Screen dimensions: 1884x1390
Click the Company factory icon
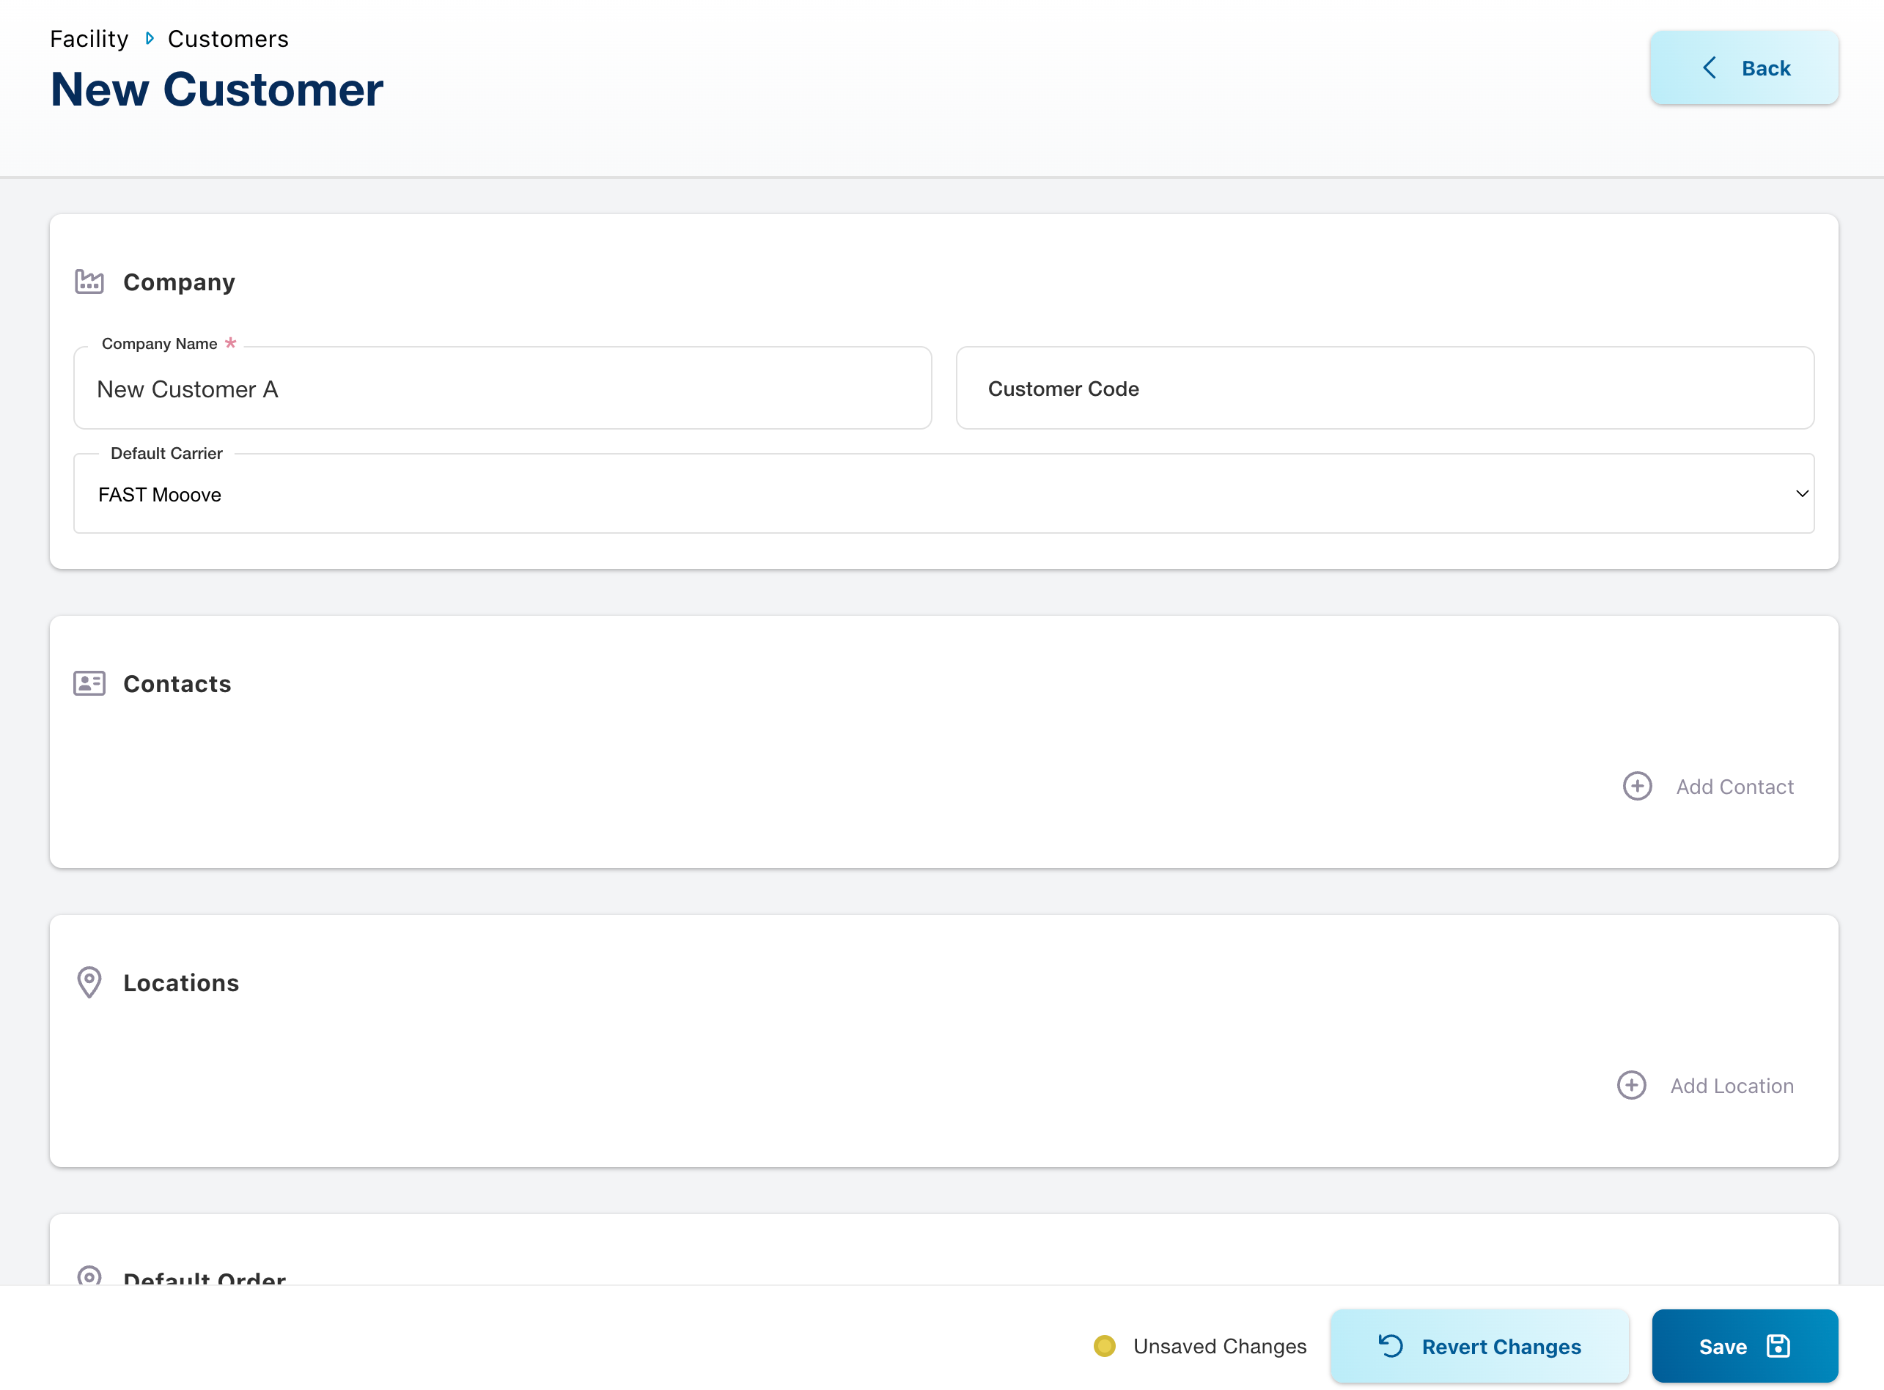tap(89, 282)
